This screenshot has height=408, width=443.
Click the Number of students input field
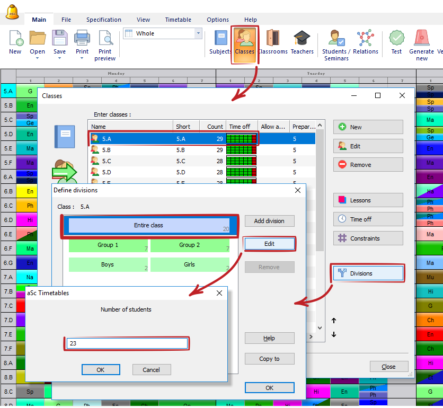[127, 343]
